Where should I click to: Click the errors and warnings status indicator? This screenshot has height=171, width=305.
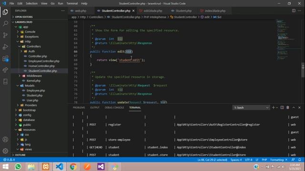9,160
